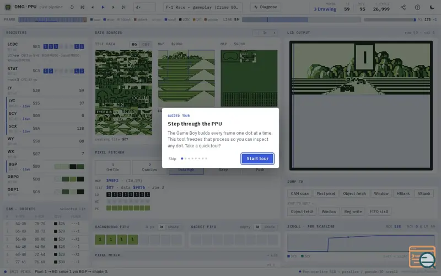The image size is (441, 276).
Task: Open the 4× speed dropdown
Action: tap(144, 7)
